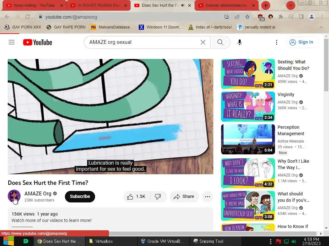The image size is (329, 246).
Task: Open 'Sexting: What Should You Do?' thumbnail
Action: (x=248, y=74)
